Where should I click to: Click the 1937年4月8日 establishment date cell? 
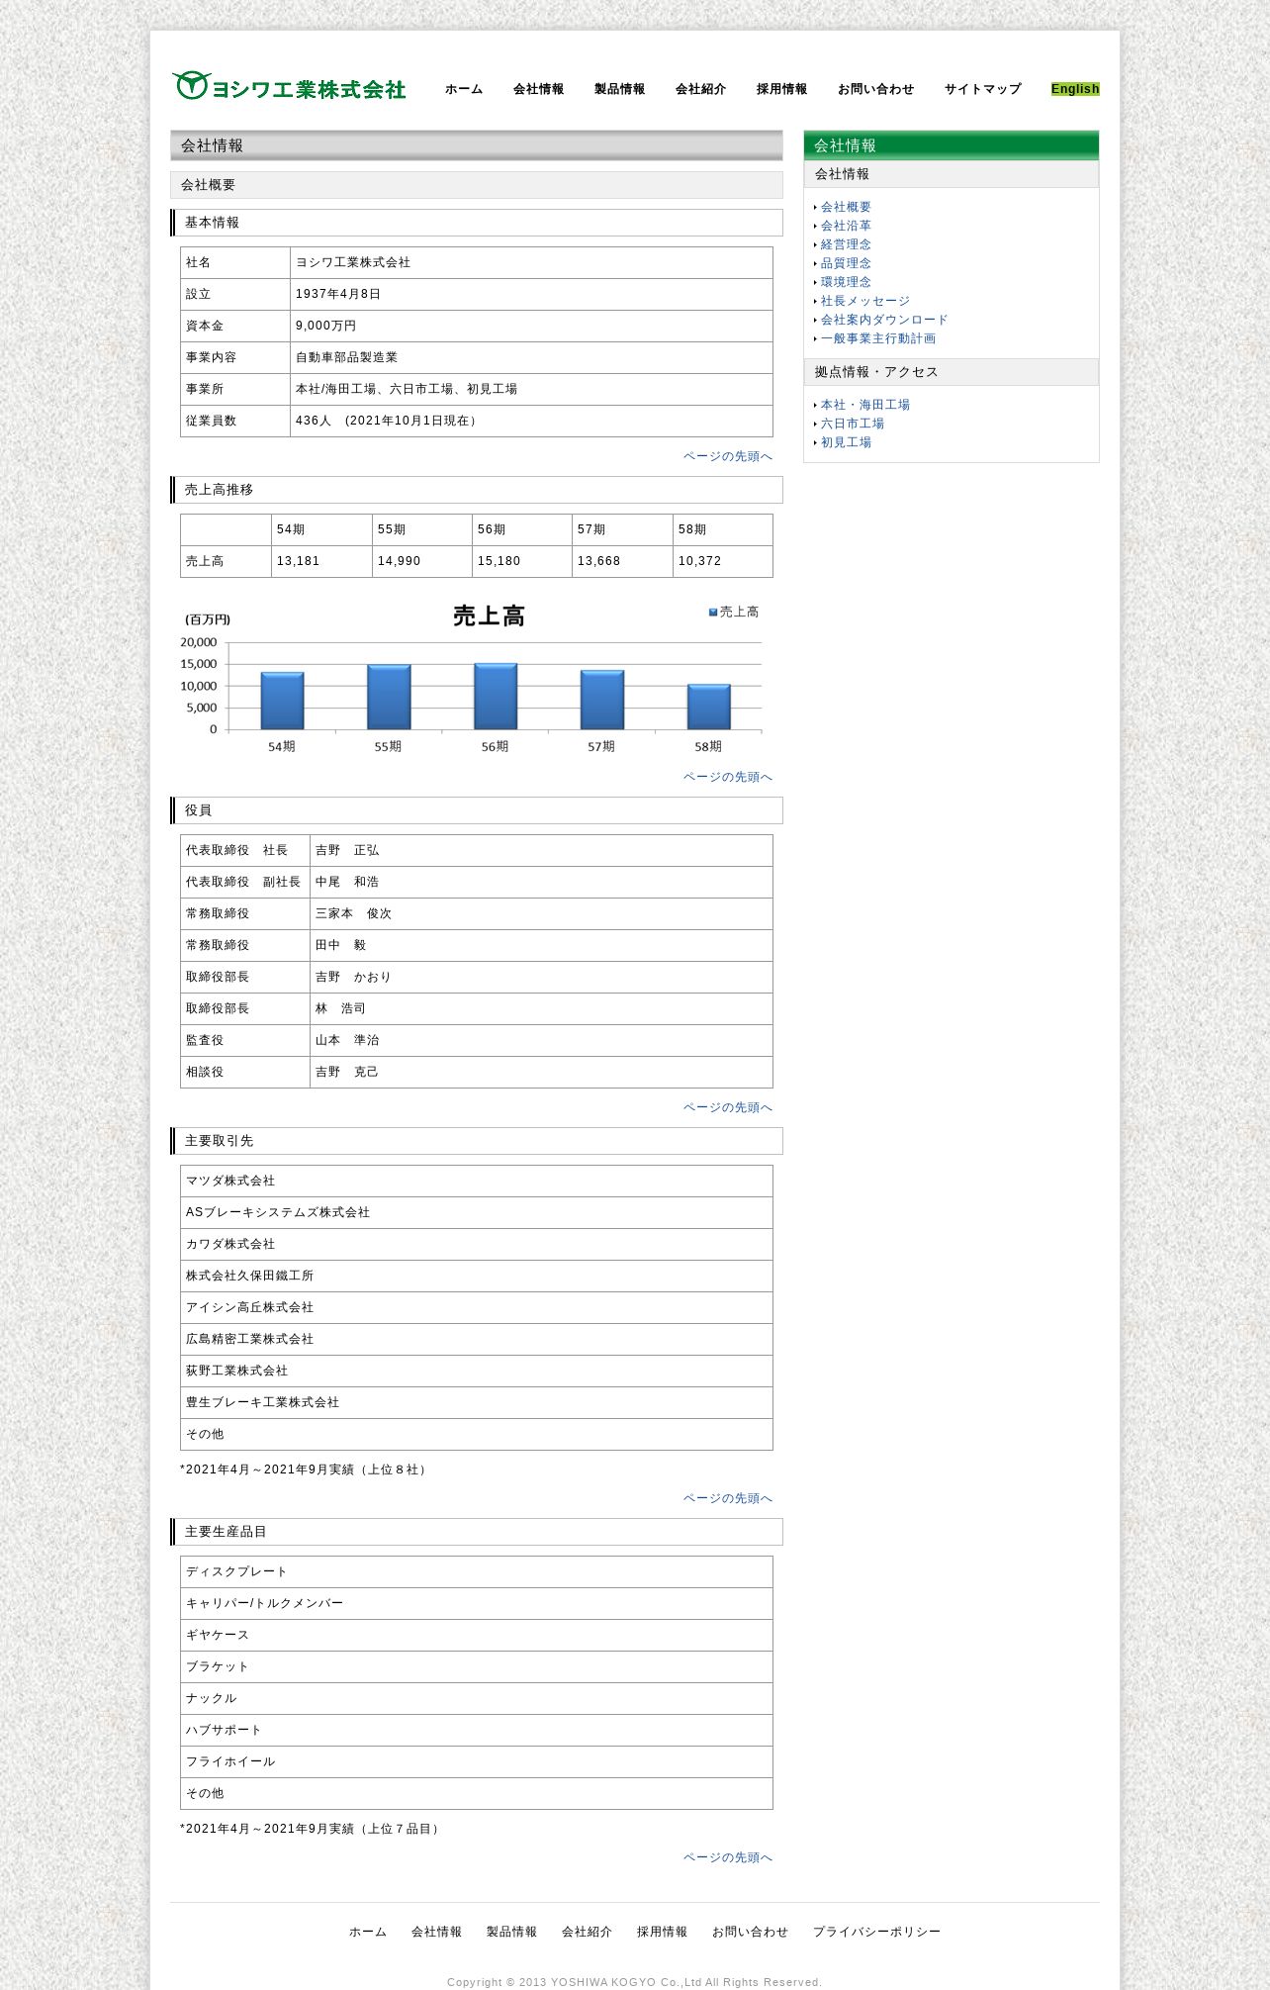point(531,294)
